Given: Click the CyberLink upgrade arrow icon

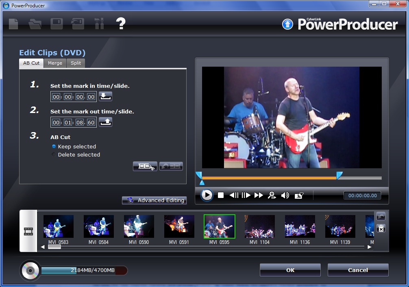Looking at the screenshot, I should pyautogui.click(x=287, y=24).
